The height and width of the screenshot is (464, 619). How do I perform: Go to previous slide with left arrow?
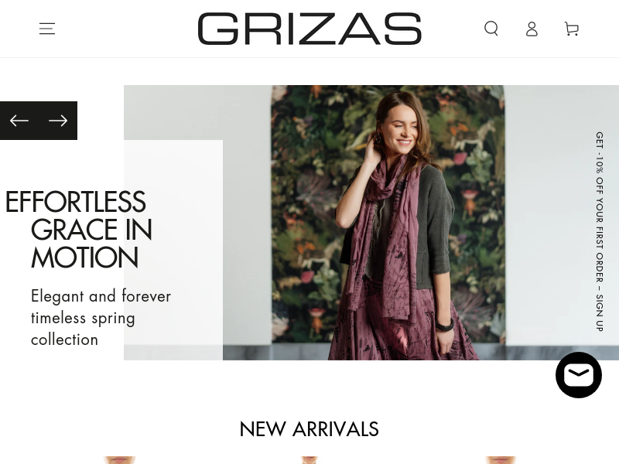click(x=19, y=121)
